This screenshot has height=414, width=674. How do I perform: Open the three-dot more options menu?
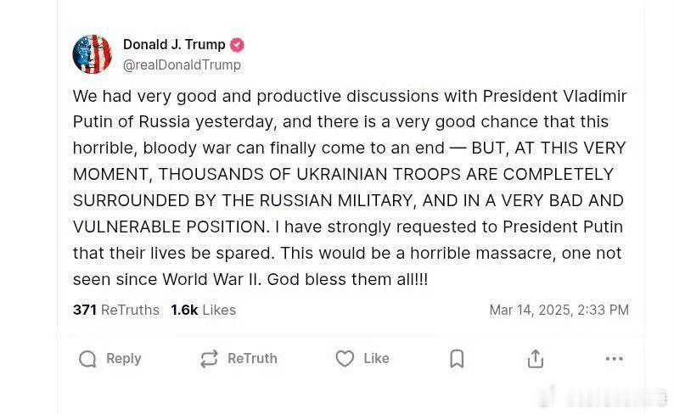[x=614, y=359]
